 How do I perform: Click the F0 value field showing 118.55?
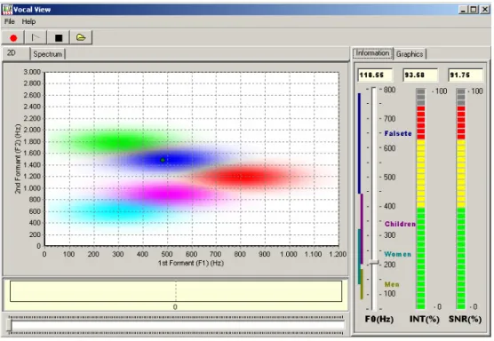click(375, 75)
